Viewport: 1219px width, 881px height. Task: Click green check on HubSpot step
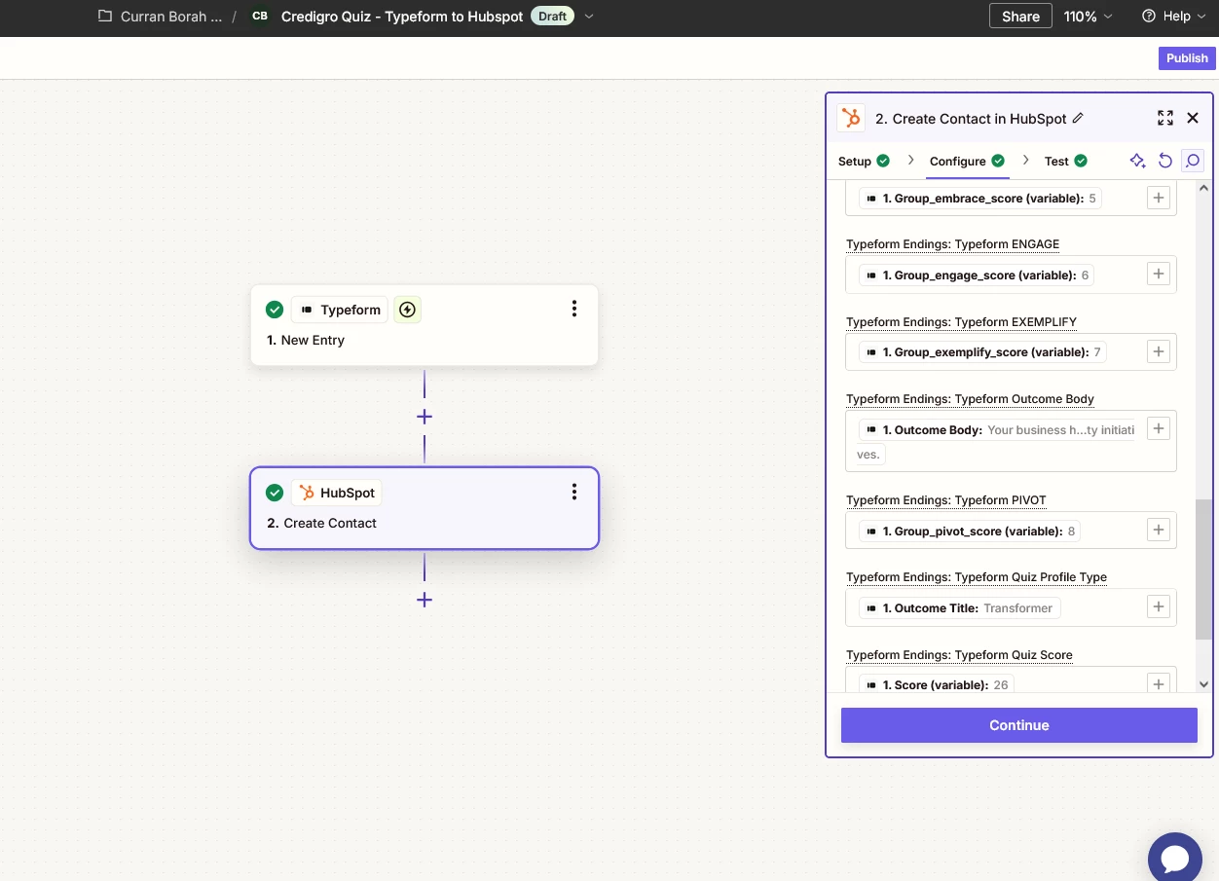(275, 493)
